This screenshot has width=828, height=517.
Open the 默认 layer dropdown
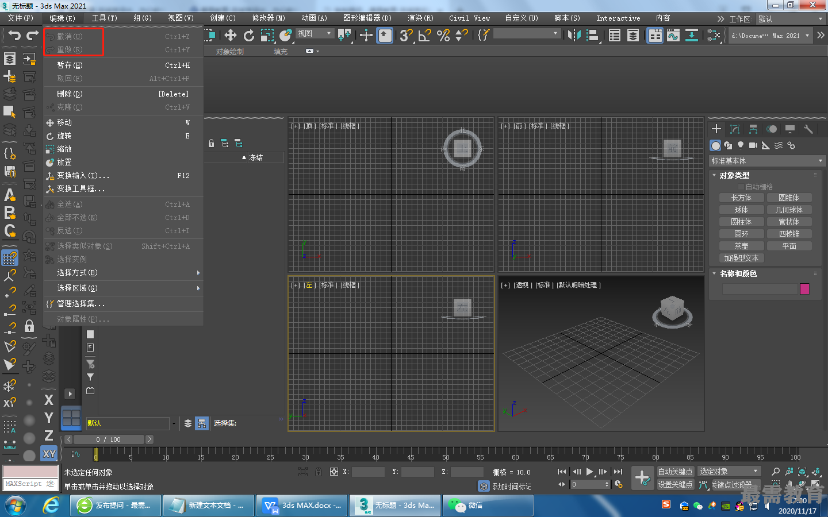point(131,423)
